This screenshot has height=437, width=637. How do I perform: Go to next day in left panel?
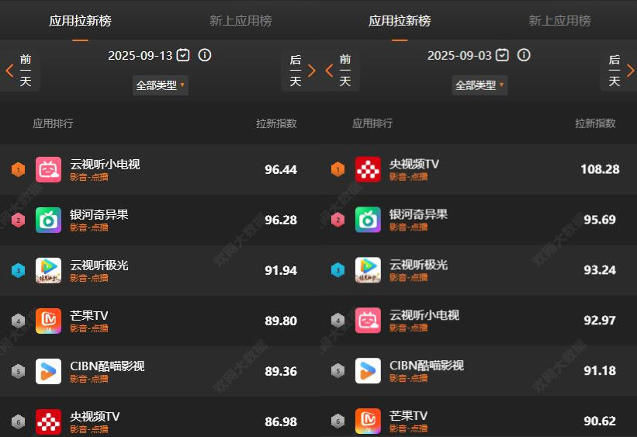click(x=300, y=71)
